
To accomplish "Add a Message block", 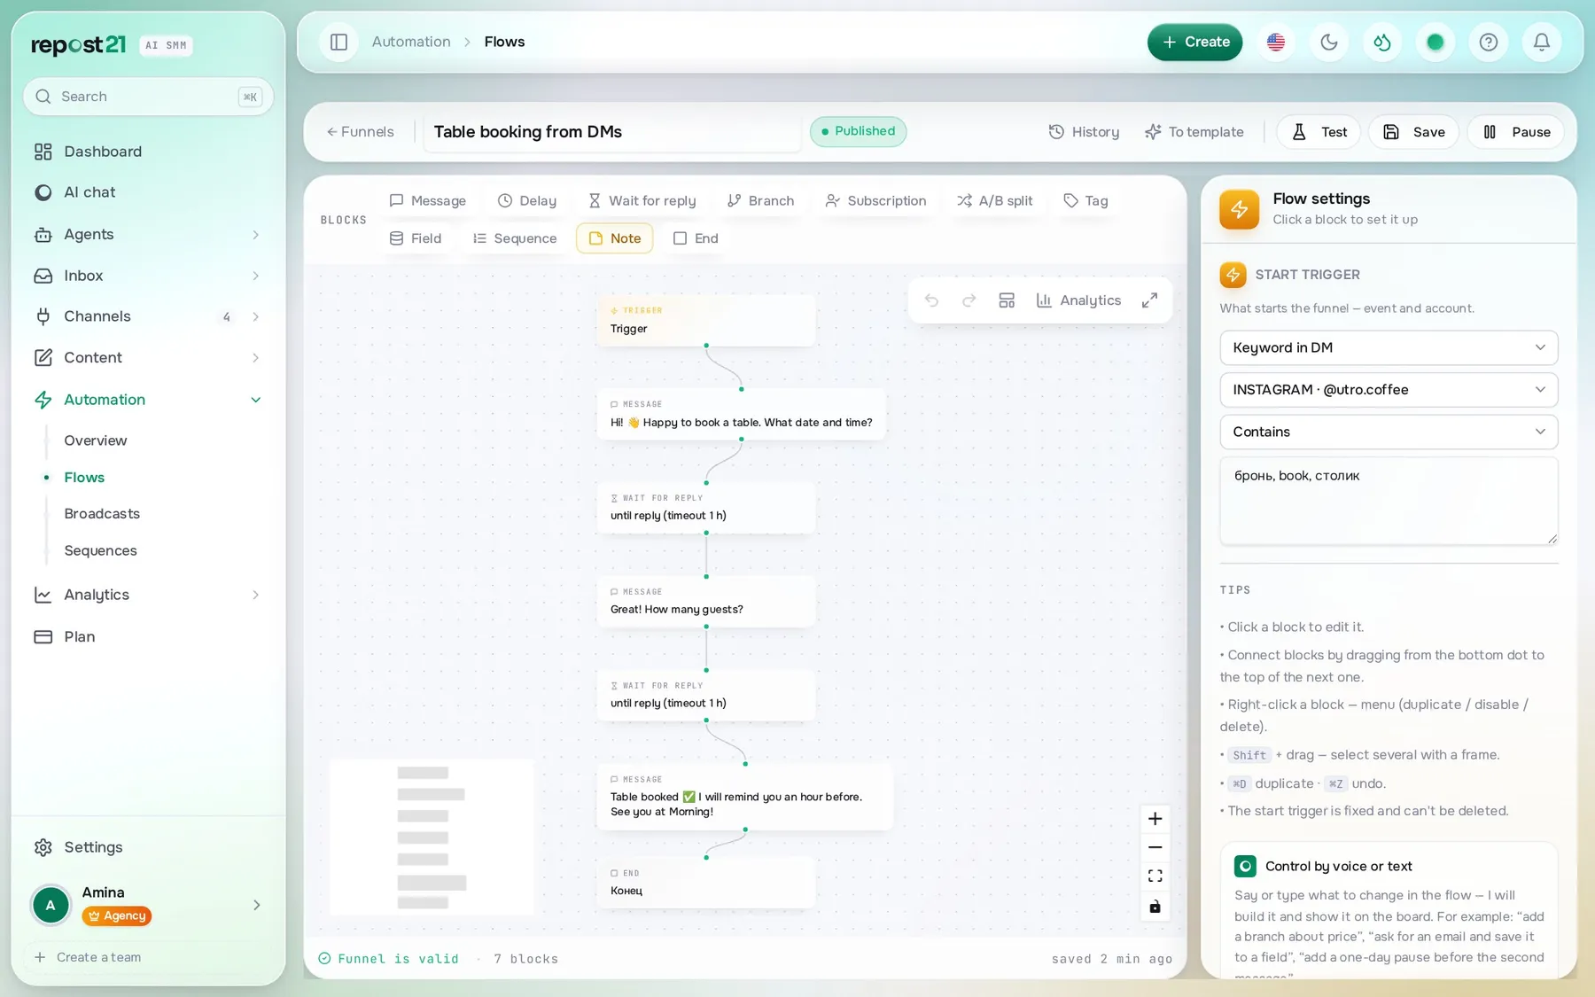I will point(428,200).
